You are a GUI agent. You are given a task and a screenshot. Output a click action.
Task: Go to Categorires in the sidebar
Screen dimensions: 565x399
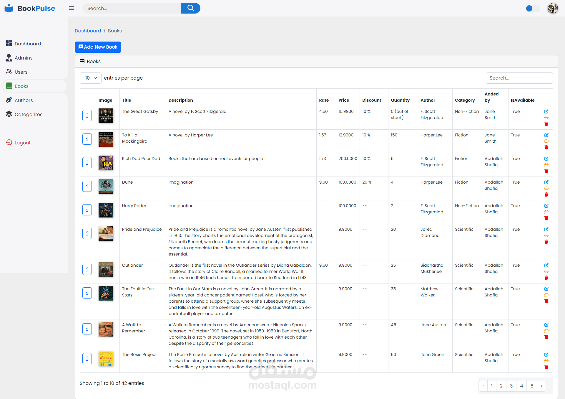point(28,114)
